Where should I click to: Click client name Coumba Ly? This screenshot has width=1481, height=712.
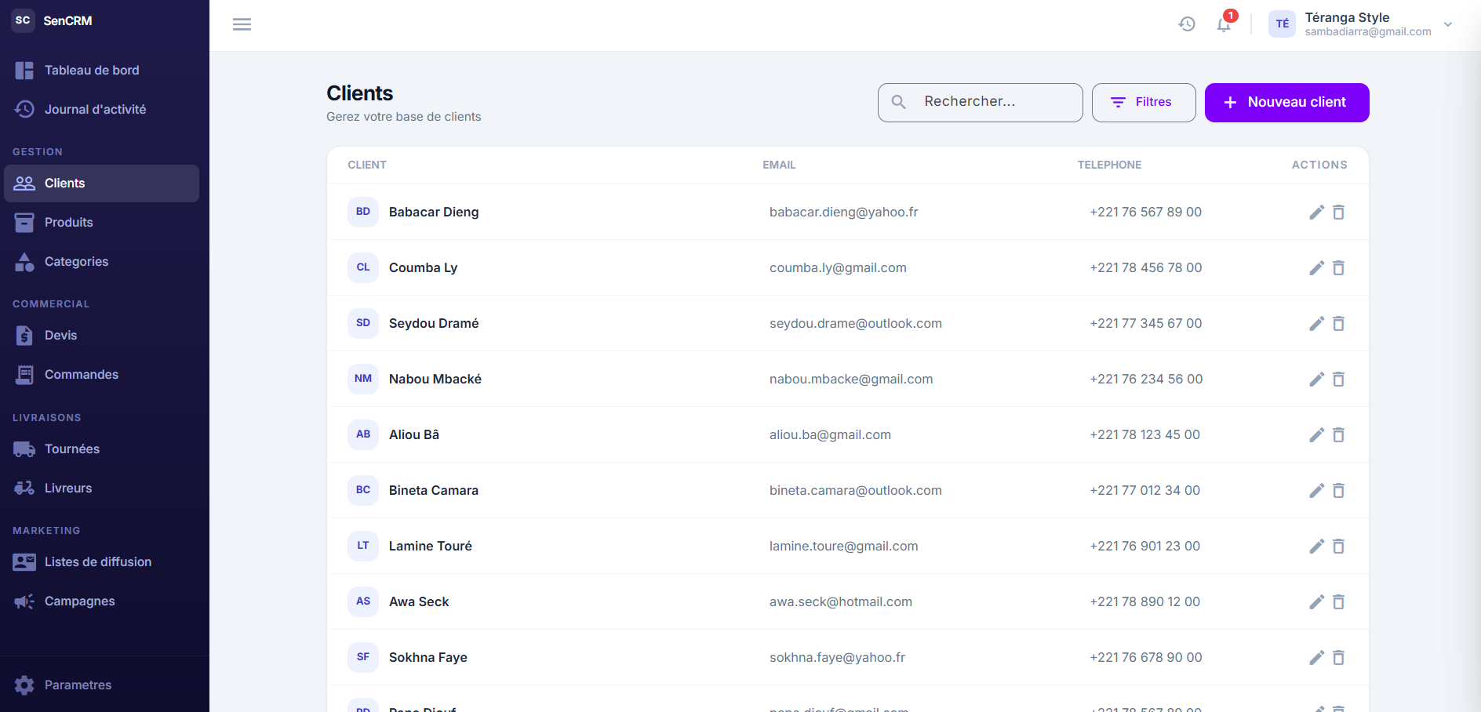coord(423,268)
